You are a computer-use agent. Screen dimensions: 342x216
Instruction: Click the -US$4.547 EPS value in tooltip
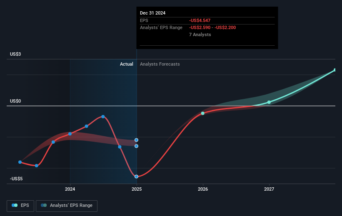tap(200, 20)
